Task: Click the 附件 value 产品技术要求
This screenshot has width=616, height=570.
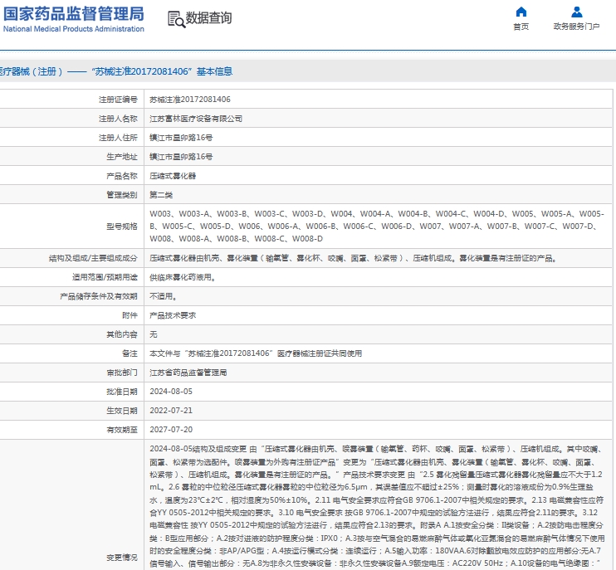Action: [x=173, y=315]
